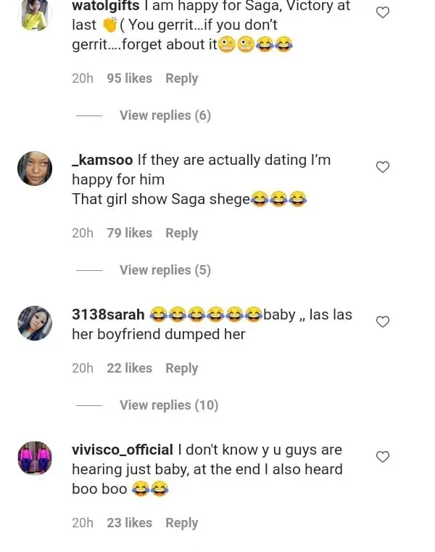
Task: Heart the vivisco_official comment
Action: pyautogui.click(x=383, y=457)
